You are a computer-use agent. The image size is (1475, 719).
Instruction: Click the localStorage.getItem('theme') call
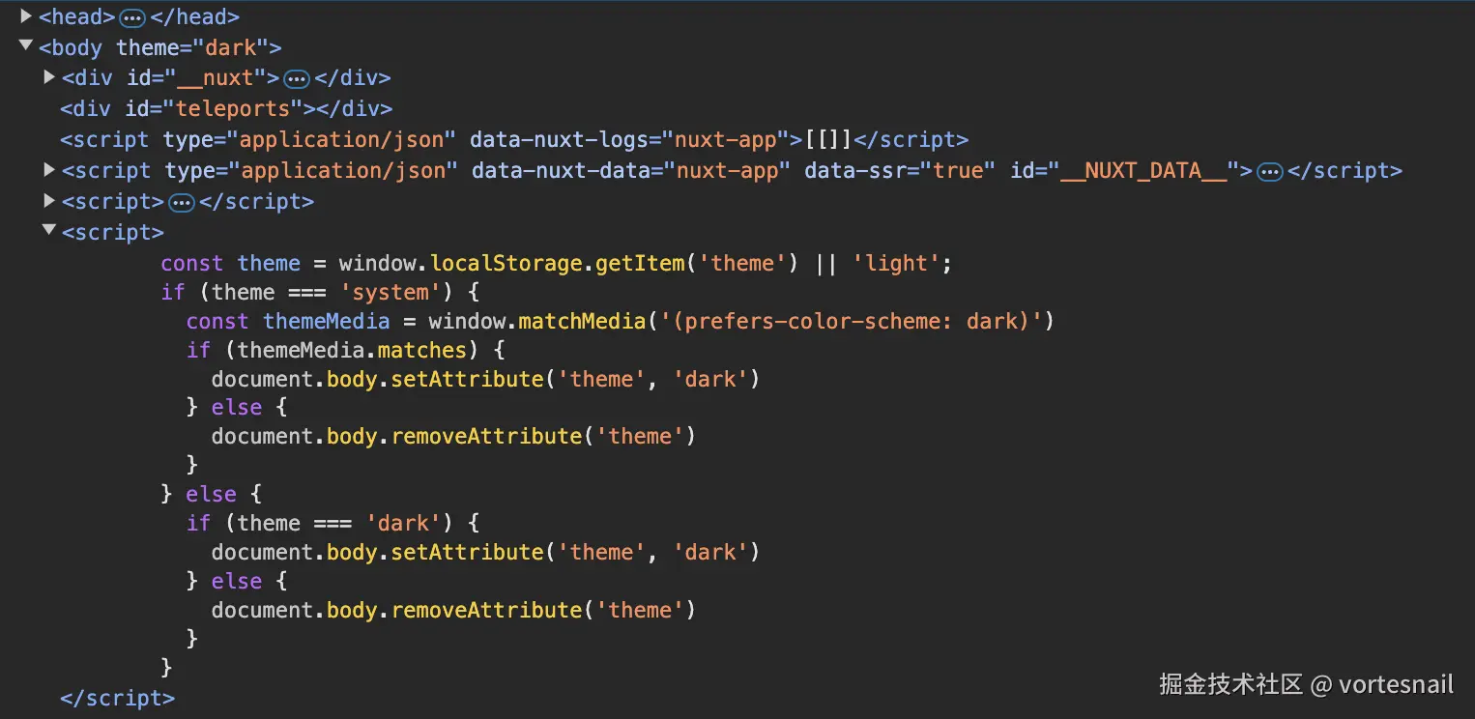[615, 263]
